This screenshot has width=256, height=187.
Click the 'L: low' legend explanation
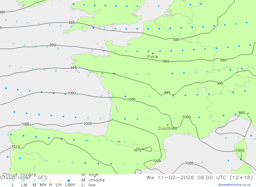(88, 185)
